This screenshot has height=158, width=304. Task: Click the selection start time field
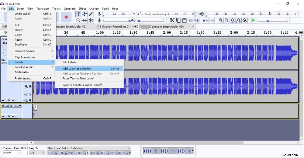pos(68,153)
